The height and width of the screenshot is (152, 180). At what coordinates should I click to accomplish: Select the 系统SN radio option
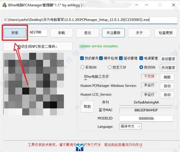tap(82, 67)
